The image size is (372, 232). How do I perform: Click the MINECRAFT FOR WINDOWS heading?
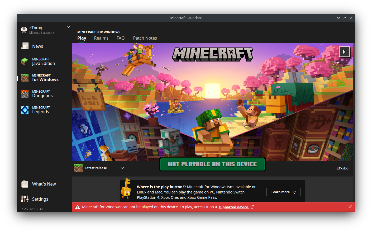[99, 32]
